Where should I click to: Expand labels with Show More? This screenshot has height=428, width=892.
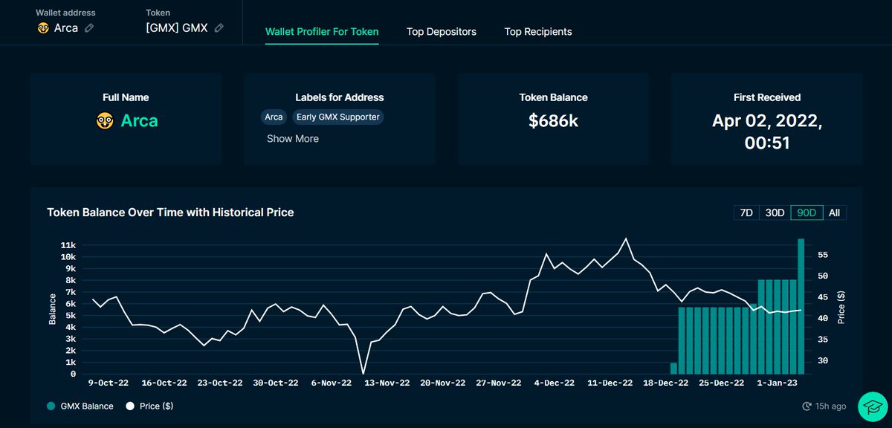[x=292, y=138]
